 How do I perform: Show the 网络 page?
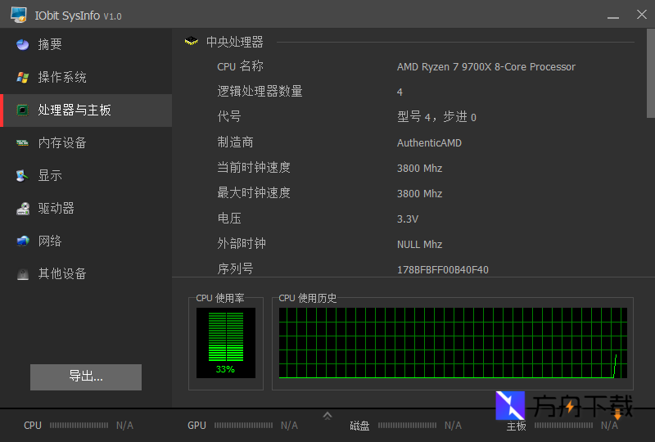[86, 241]
